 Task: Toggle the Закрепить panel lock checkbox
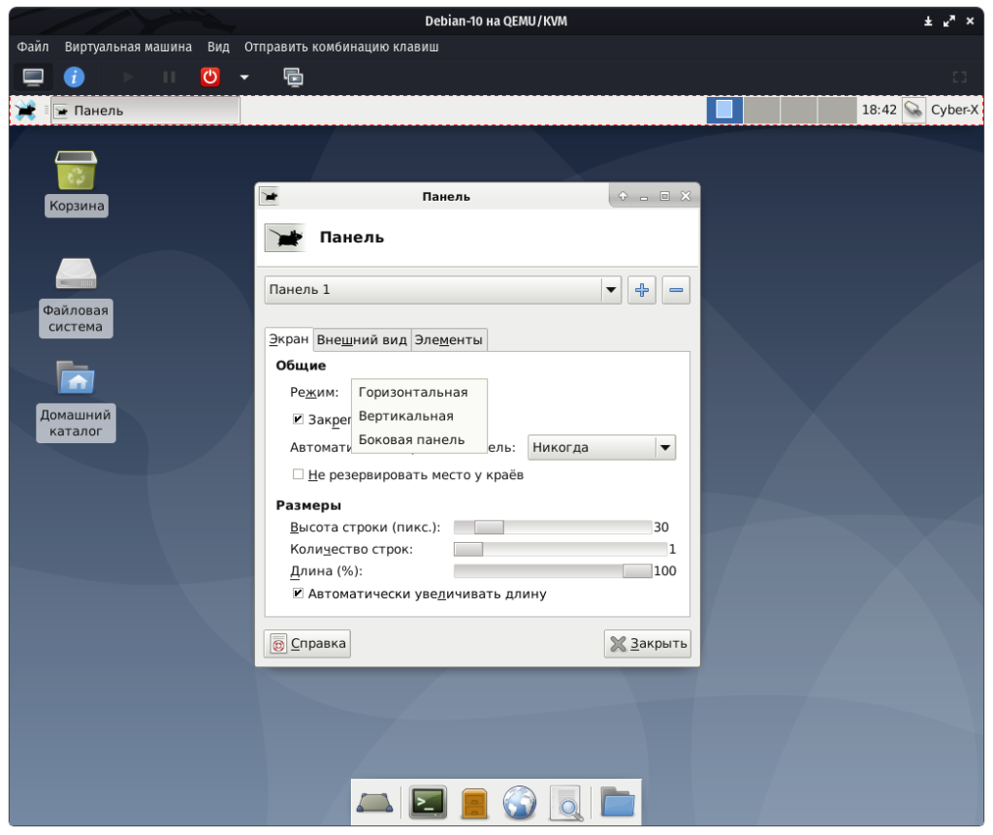coord(299,420)
